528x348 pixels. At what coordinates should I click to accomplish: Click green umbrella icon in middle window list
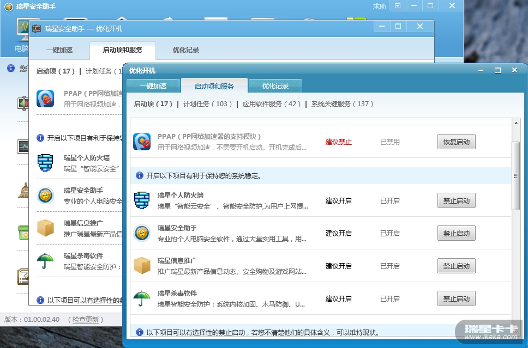point(45,260)
